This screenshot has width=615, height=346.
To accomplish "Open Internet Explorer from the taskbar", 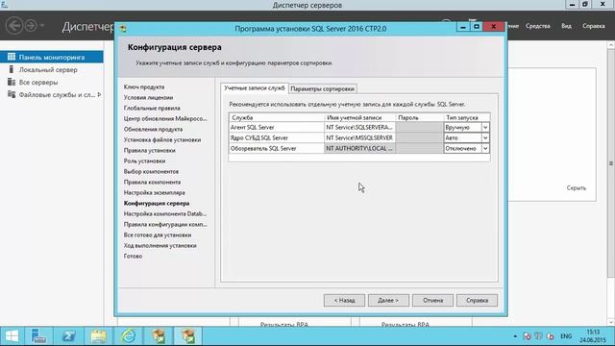I will tap(128, 336).
